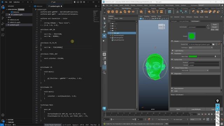The height and width of the screenshot is (126, 224).
Task: Click the Shader File path field
Action: tap(200, 44)
